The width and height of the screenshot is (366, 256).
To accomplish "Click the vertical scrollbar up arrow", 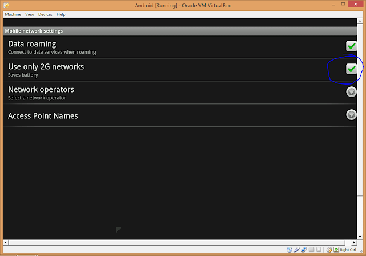I will pyautogui.click(x=360, y=21).
